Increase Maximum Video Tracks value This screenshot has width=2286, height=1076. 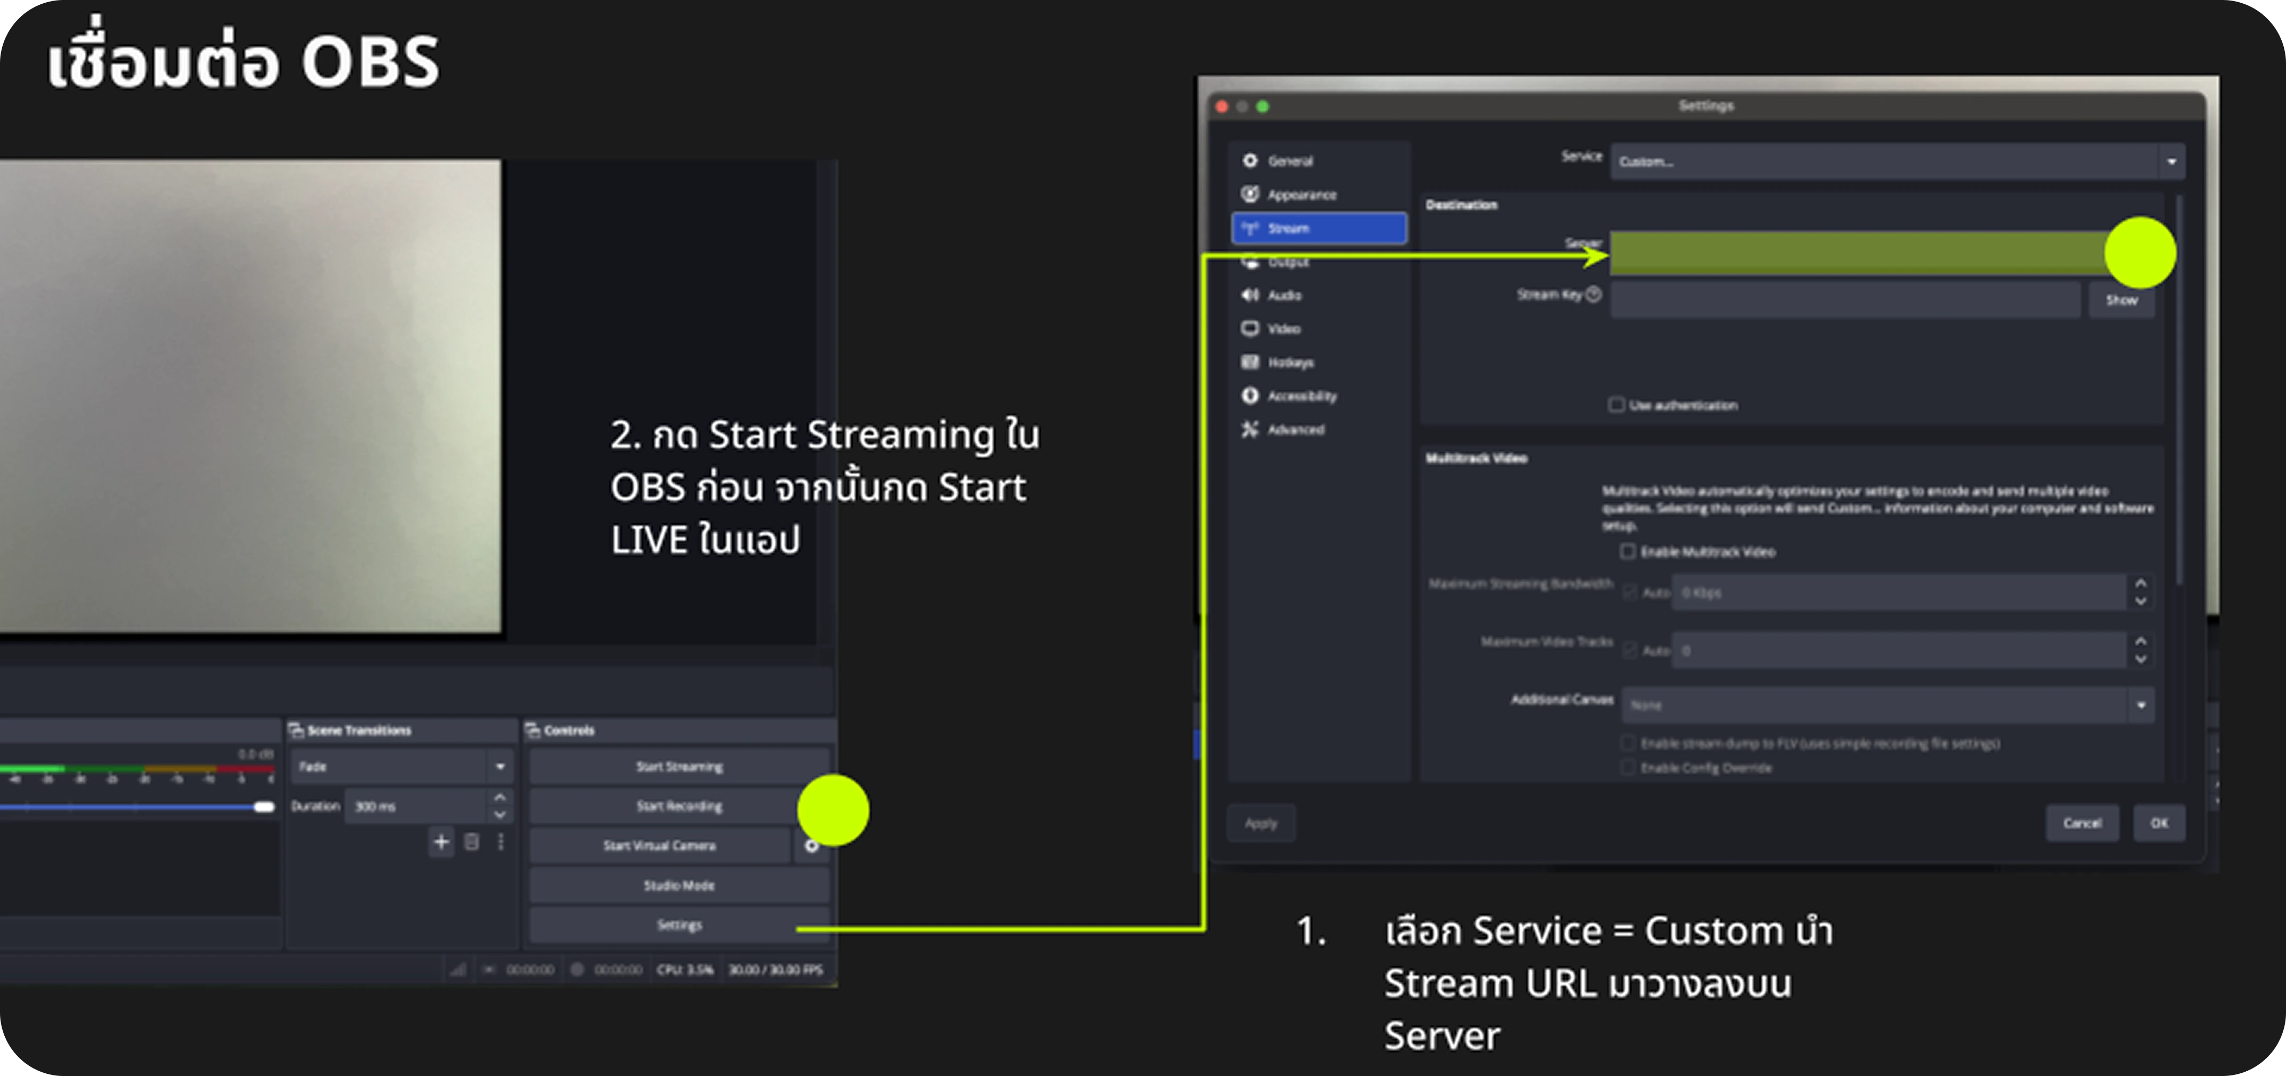[x=2140, y=641]
